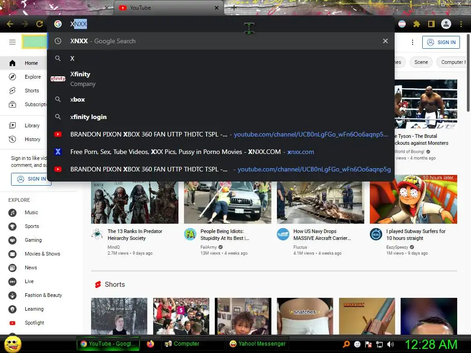Select the 'xfinity login' suggestion
Image resolution: width=471 pixels, height=353 pixels.
pos(221,117)
